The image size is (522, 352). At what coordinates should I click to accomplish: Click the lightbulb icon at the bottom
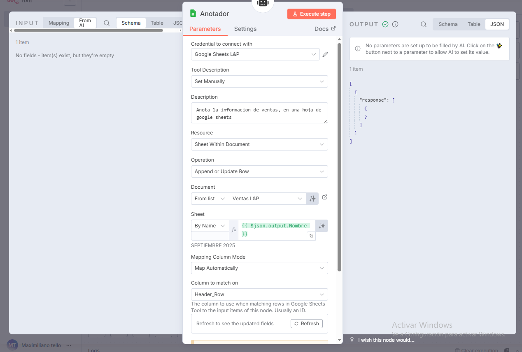tap(352, 340)
